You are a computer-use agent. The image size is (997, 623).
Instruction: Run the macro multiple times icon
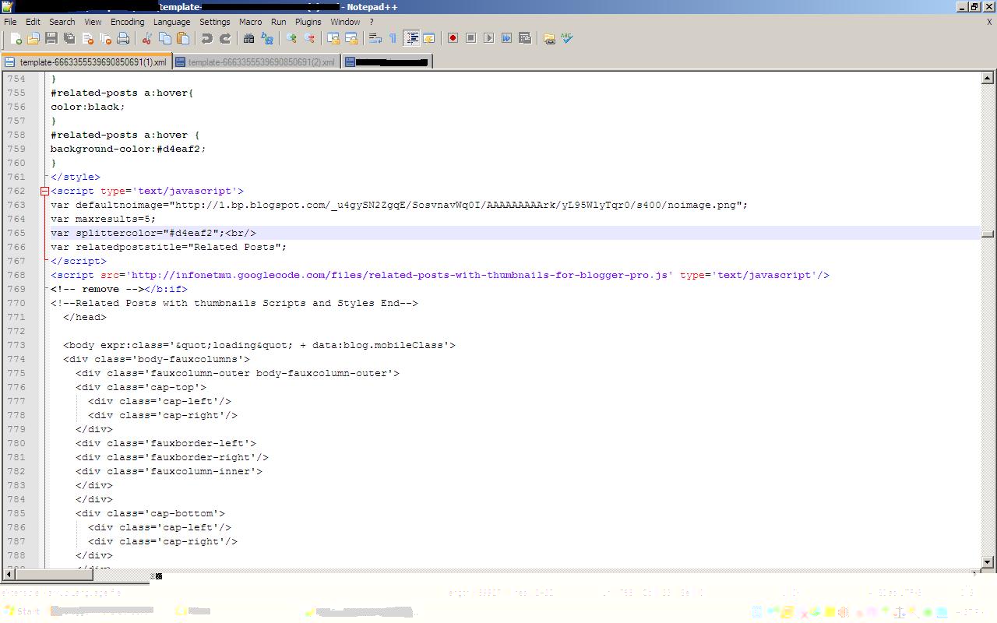tap(506, 38)
